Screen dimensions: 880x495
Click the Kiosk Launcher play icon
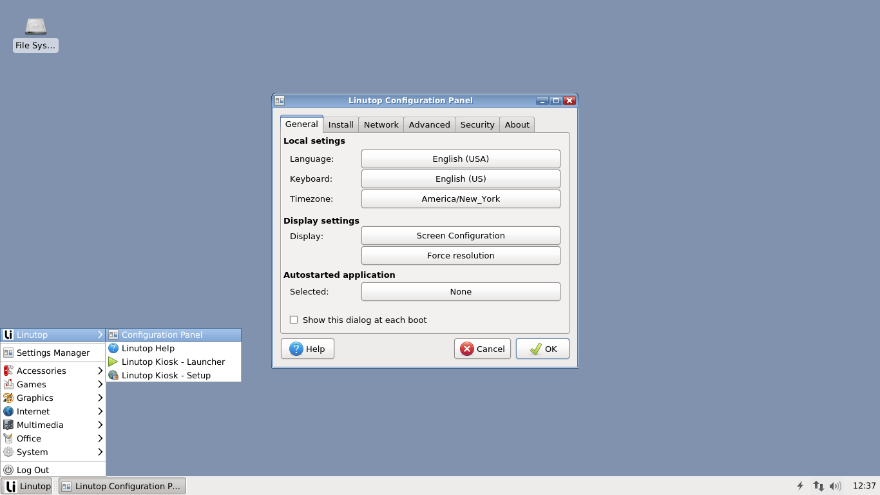113,362
